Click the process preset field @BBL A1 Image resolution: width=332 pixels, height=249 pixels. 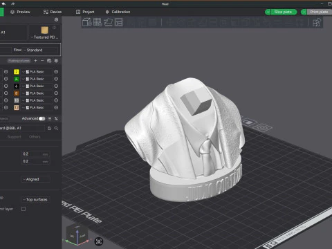pyautogui.click(x=22, y=128)
